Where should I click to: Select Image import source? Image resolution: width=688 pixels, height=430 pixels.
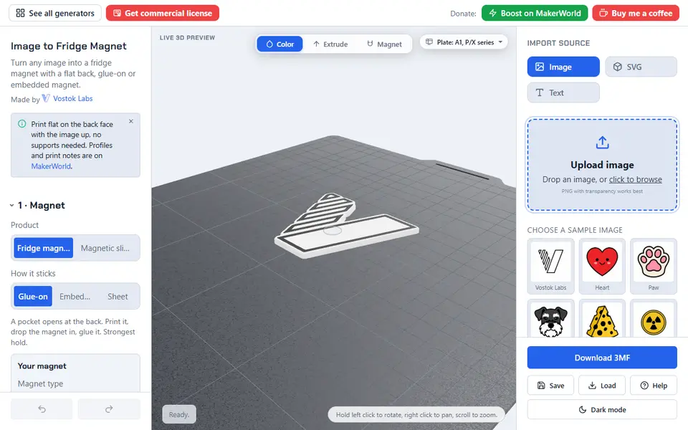563,67
